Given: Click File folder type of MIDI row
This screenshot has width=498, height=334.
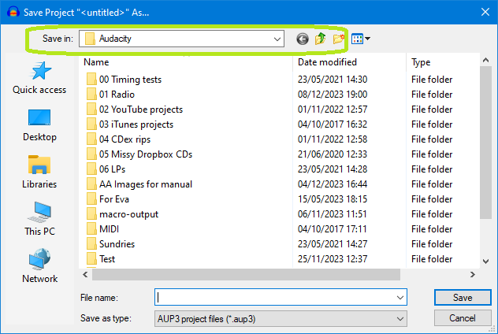Looking at the screenshot, I should [x=432, y=229].
